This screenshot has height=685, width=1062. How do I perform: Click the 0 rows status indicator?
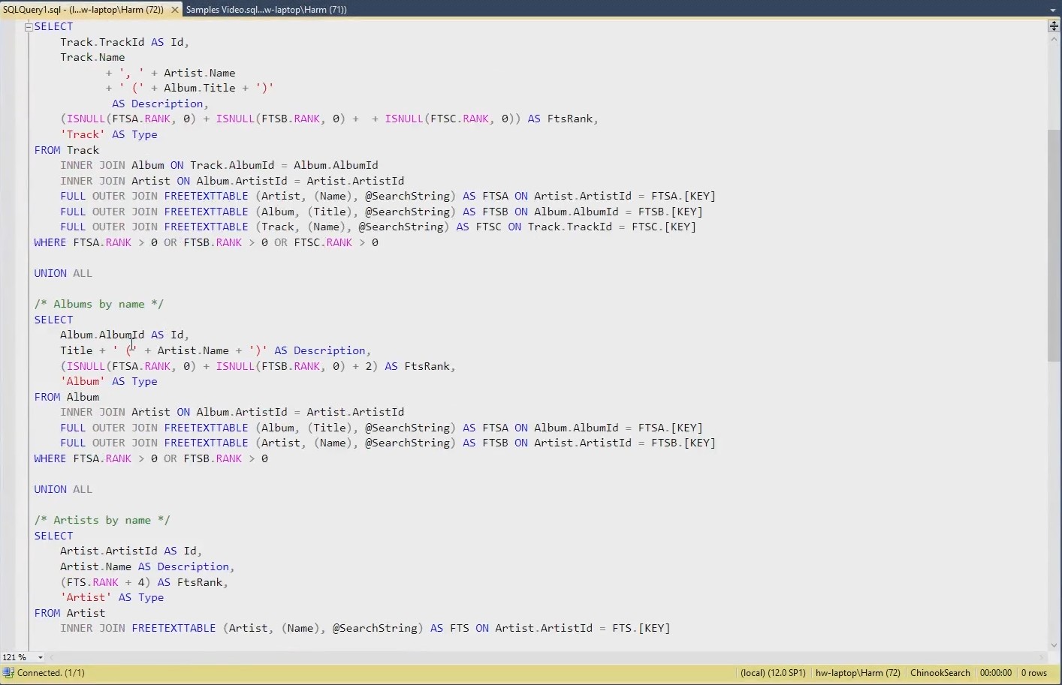pos(1033,673)
